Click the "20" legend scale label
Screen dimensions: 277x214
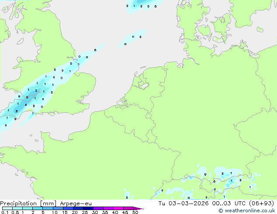coord(75,212)
